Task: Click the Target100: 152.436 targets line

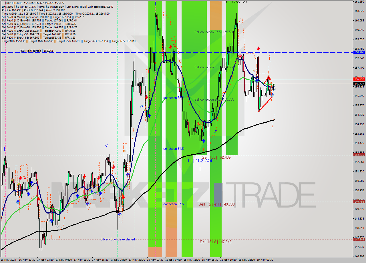Action: (x=69, y=41)
